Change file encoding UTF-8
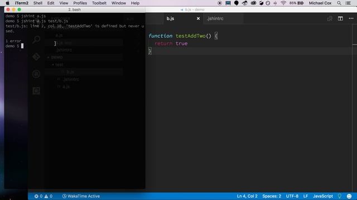Viewport: 357px width, 200px height. 292,196
